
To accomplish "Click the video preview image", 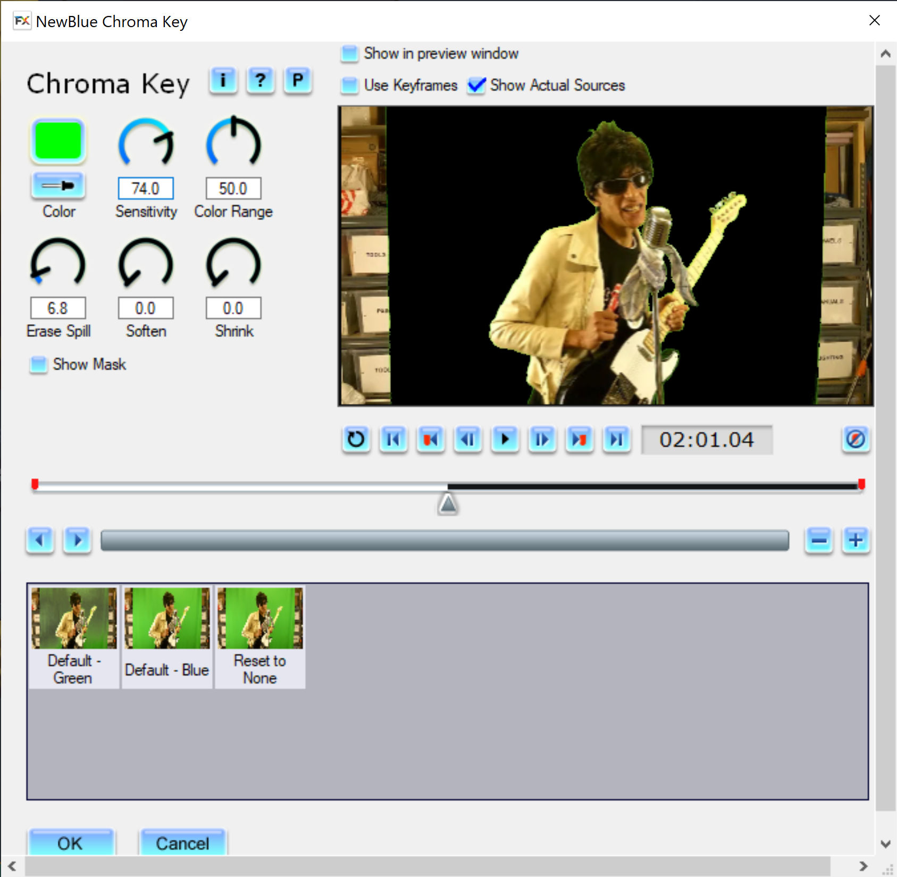I will (606, 256).
